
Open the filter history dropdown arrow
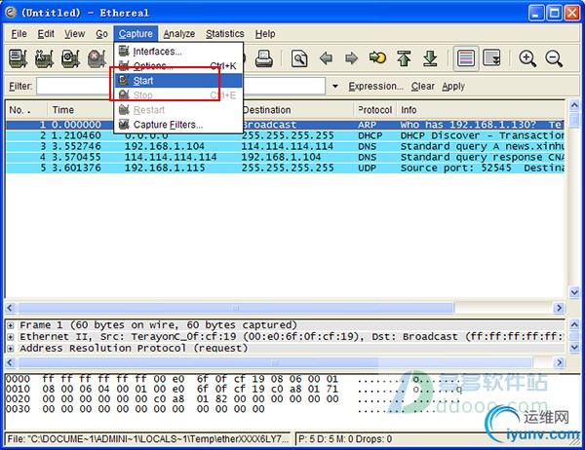pyautogui.click(x=335, y=87)
